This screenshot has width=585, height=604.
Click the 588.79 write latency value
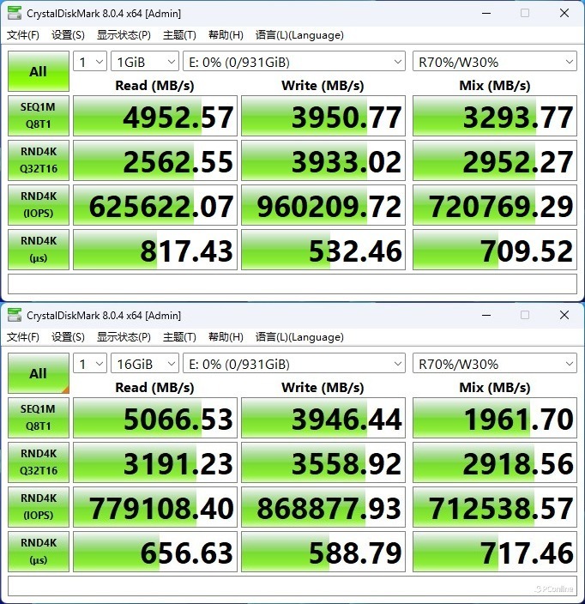coord(323,552)
